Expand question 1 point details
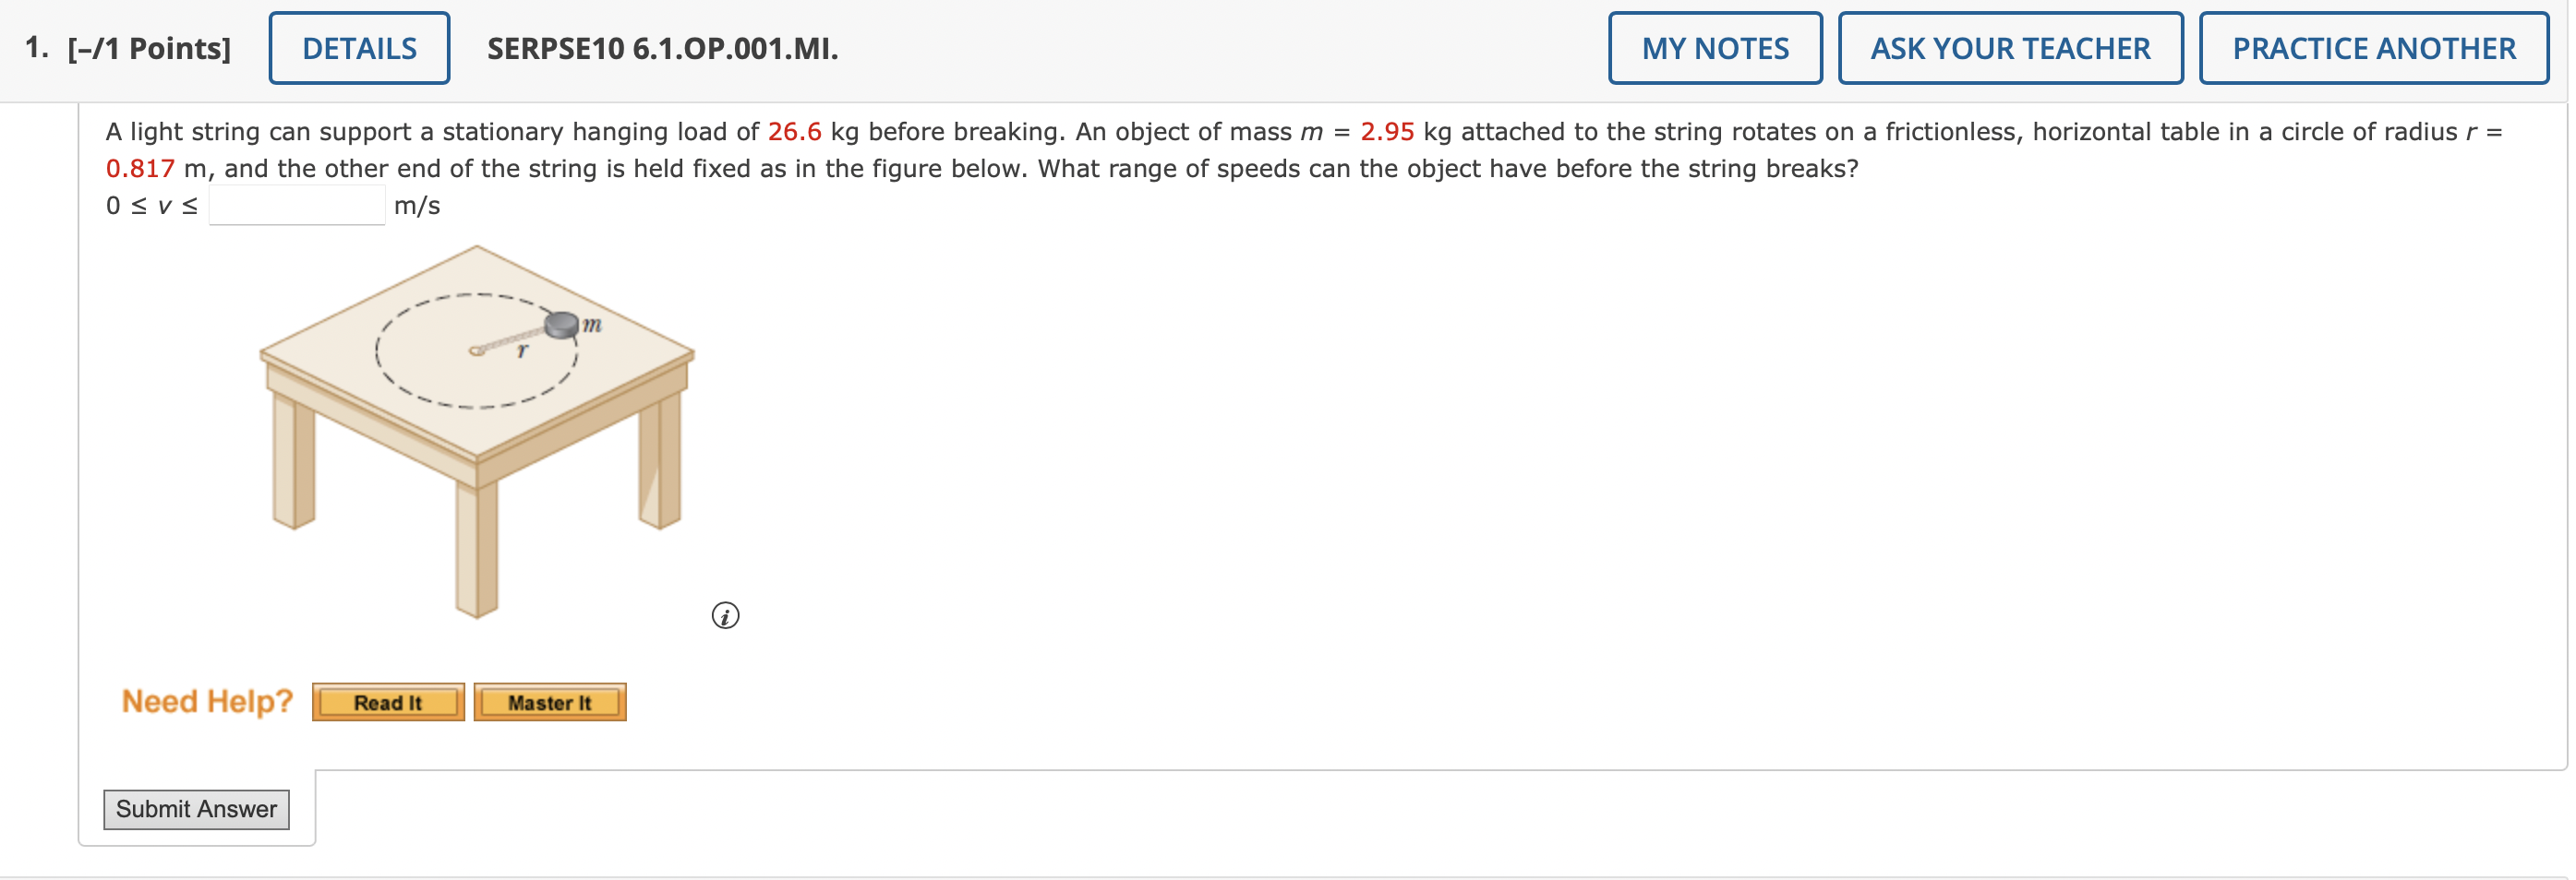 pos(146,45)
